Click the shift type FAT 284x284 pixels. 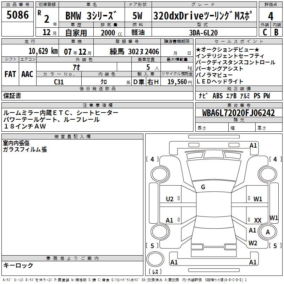[10, 74]
